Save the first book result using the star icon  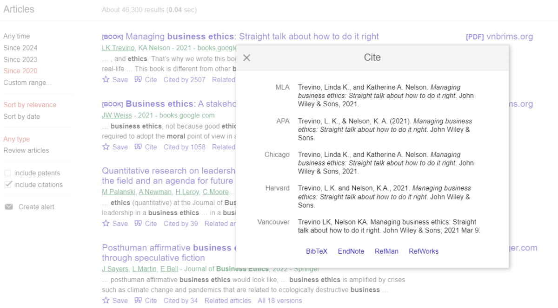[106, 79]
